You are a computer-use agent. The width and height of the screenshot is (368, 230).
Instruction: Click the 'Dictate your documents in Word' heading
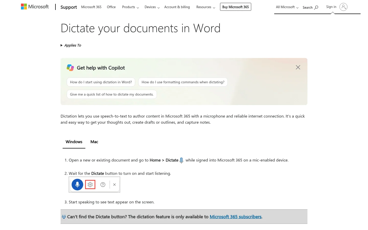tap(141, 28)
